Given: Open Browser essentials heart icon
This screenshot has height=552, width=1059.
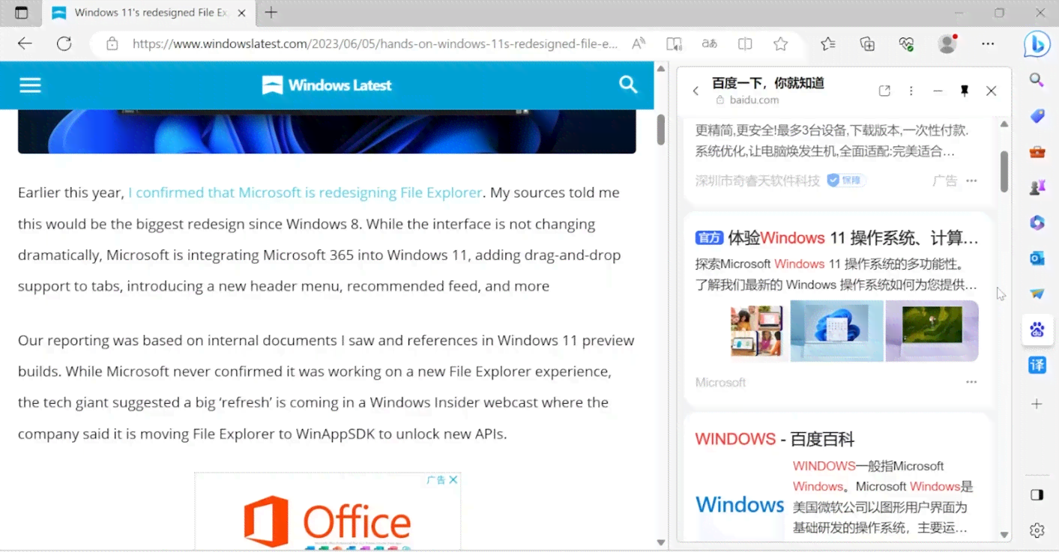Looking at the screenshot, I should 907,43.
